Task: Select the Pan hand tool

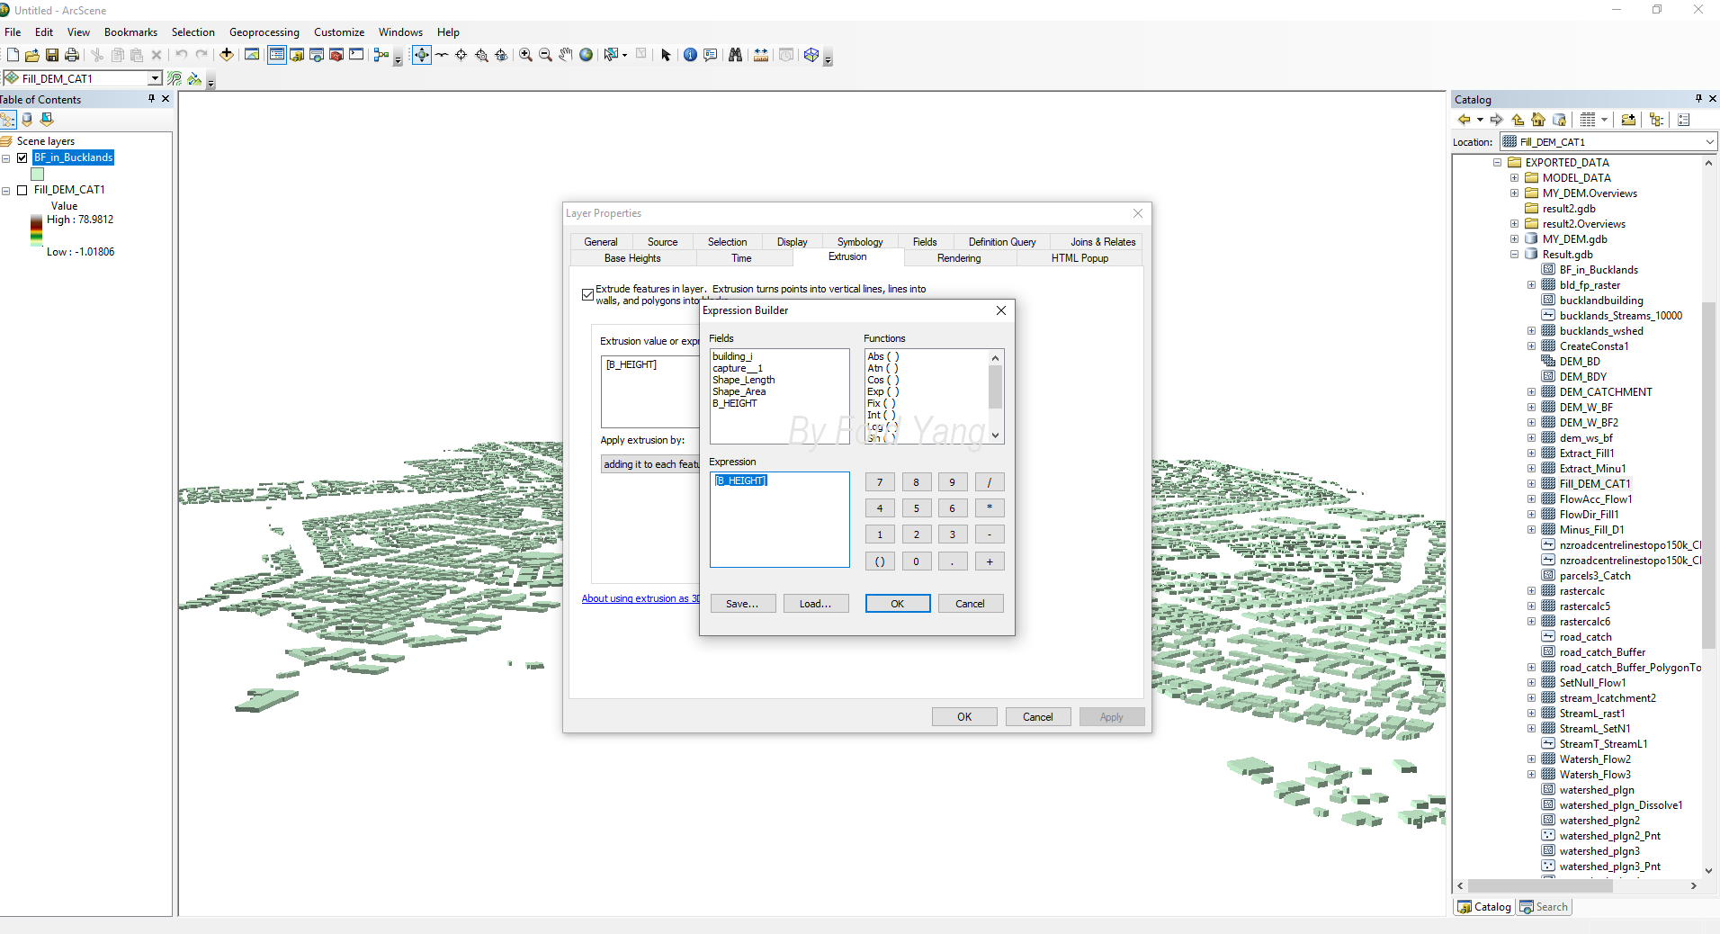Action: click(x=566, y=55)
